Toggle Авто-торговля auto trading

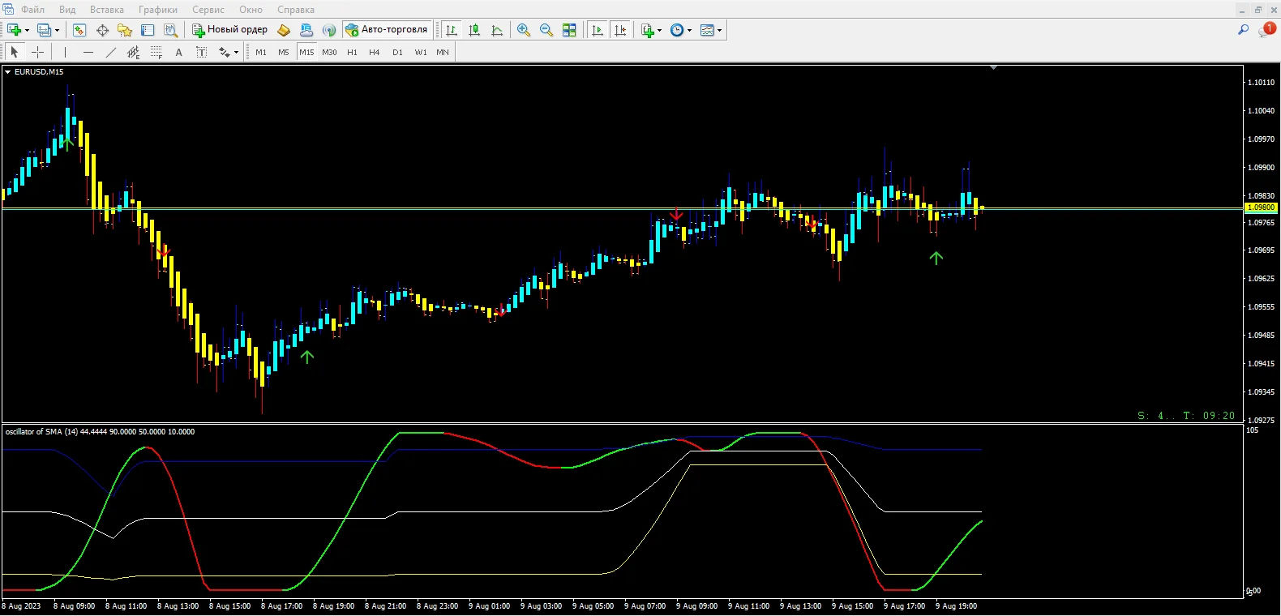(x=387, y=30)
